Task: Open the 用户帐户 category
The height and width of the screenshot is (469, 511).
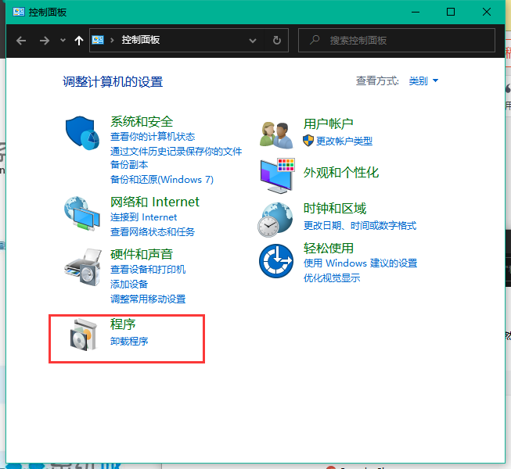Action: coord(328,124)
